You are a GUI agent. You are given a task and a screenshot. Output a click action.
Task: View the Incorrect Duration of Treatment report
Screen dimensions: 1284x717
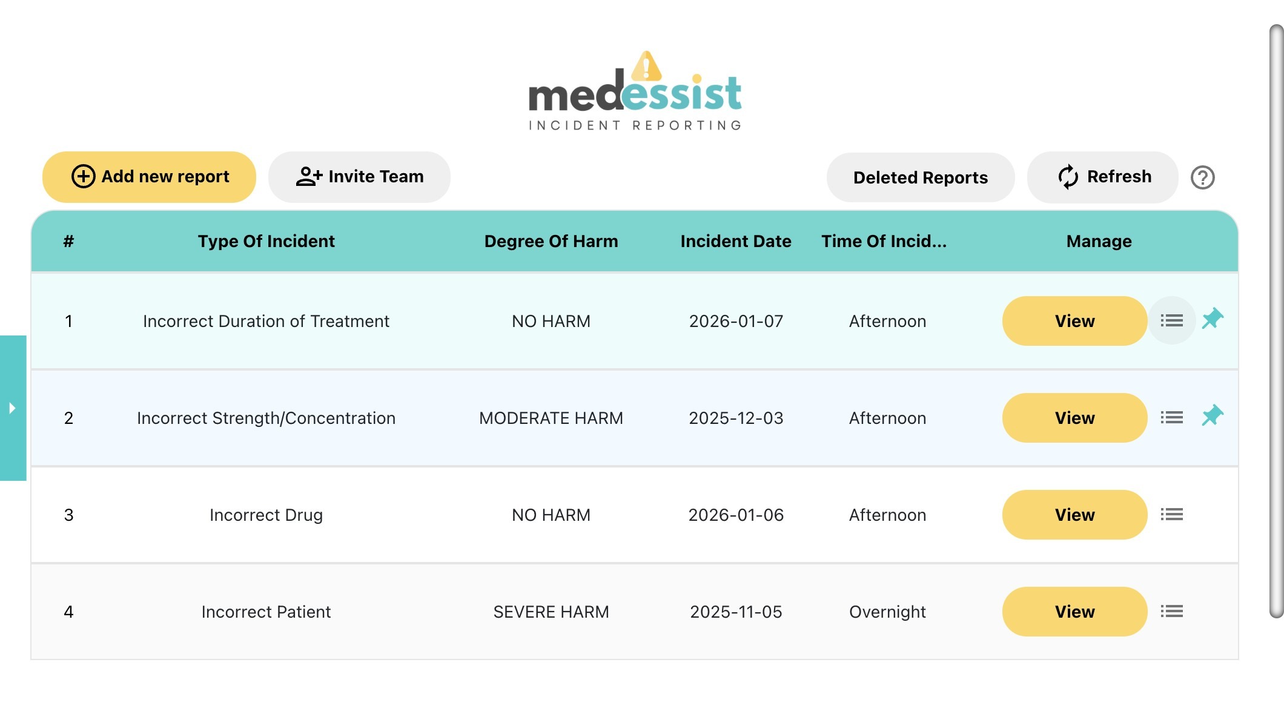(1074, 321)
